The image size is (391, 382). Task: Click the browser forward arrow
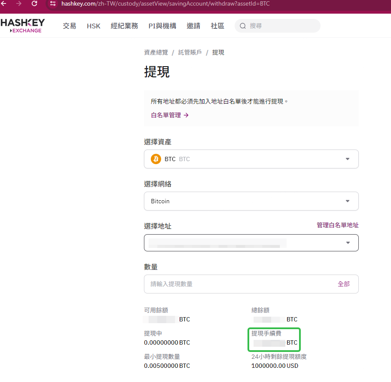click(19, 3)
